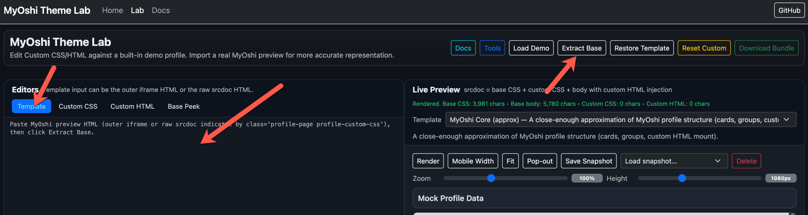Click the Editors heading
This screenshot has width=808, height=215.
(x=25, y=90)
